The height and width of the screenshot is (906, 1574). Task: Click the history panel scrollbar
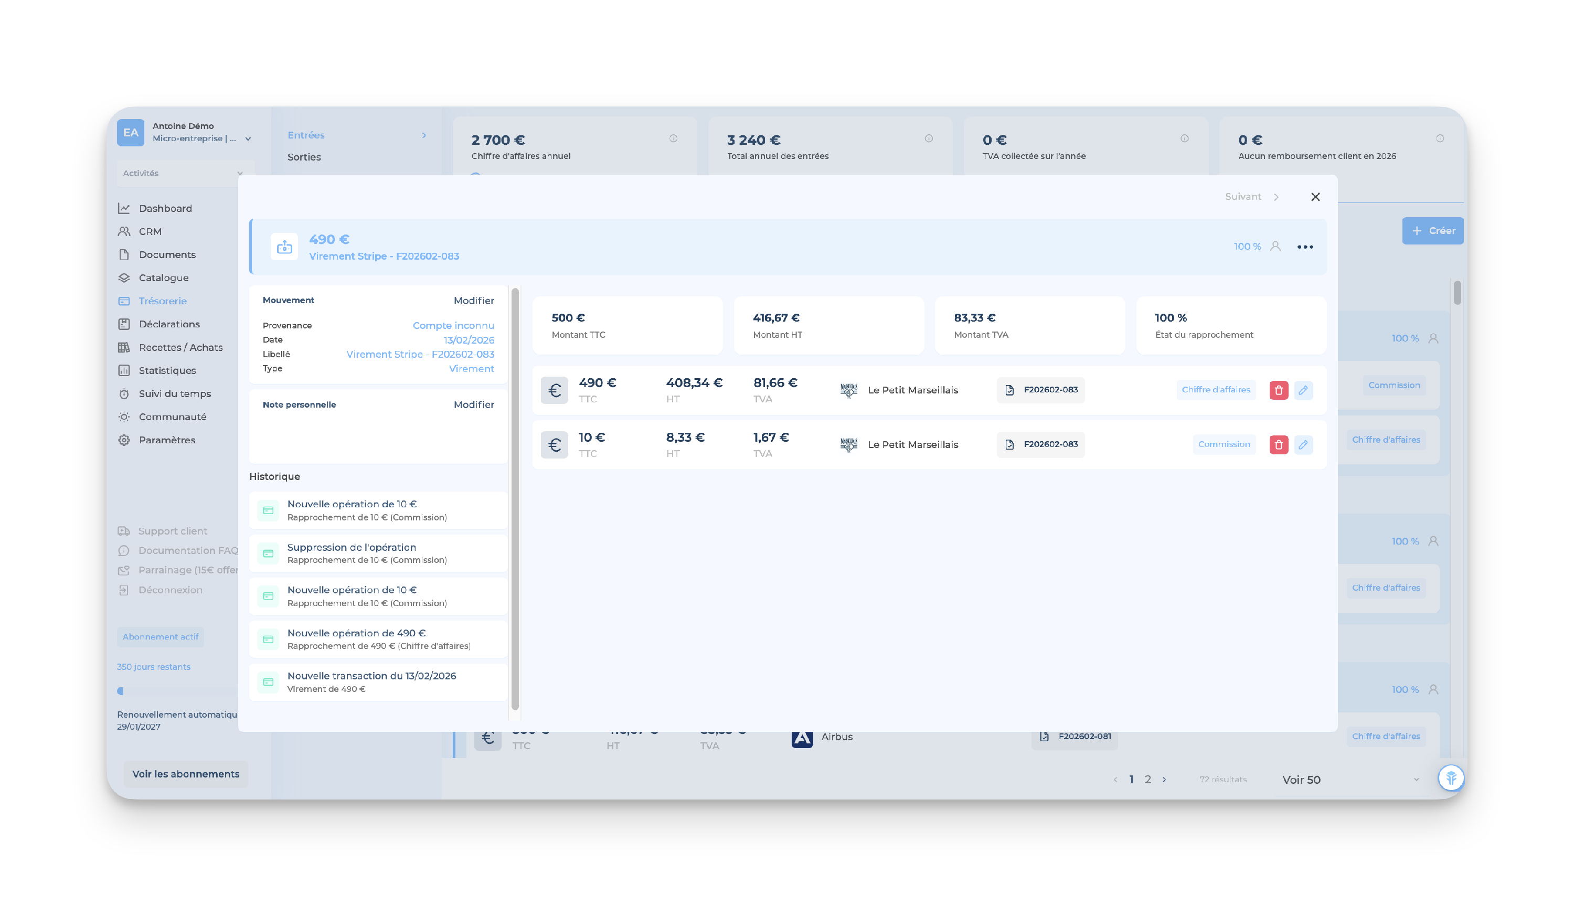coord(515,498)
